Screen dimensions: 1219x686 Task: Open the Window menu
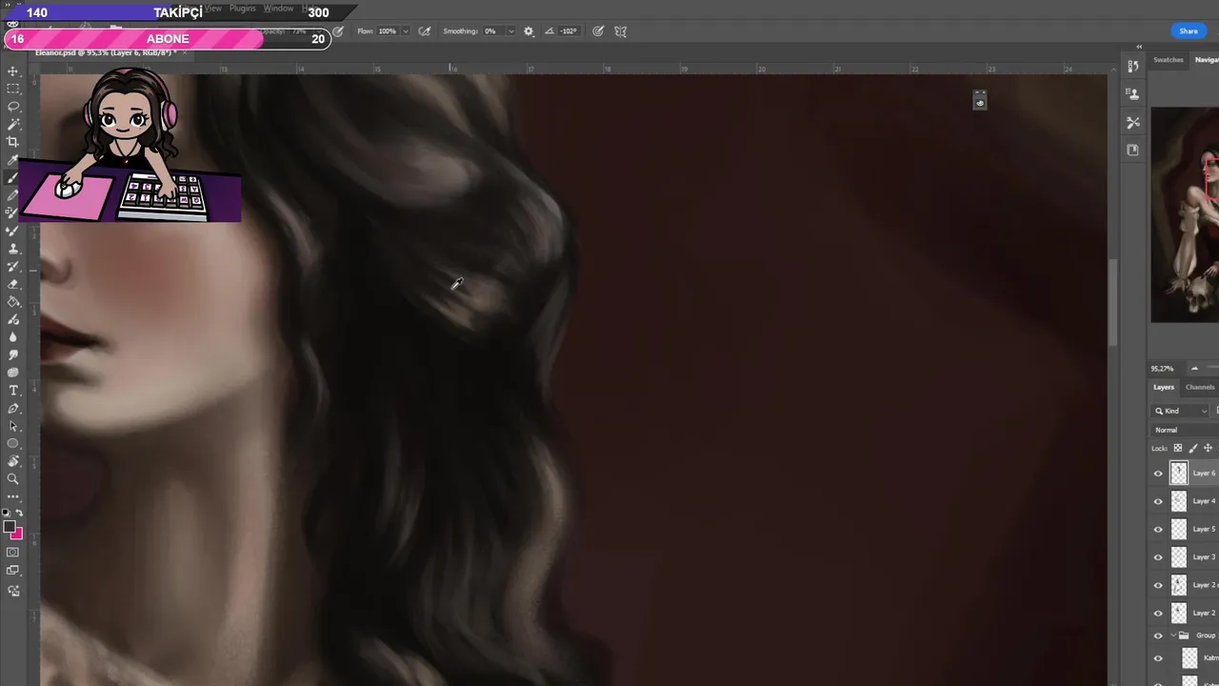278,9
